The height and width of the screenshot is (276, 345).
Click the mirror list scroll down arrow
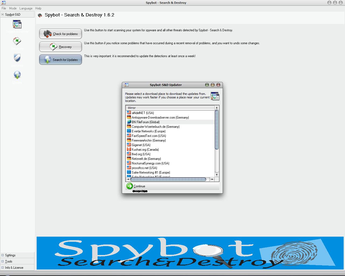point(217,175)
